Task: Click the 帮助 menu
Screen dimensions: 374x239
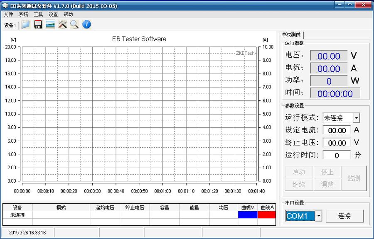Action: pos(68,15)
